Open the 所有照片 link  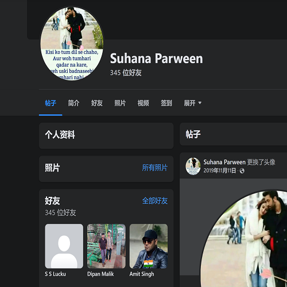[x=155, y=168]
